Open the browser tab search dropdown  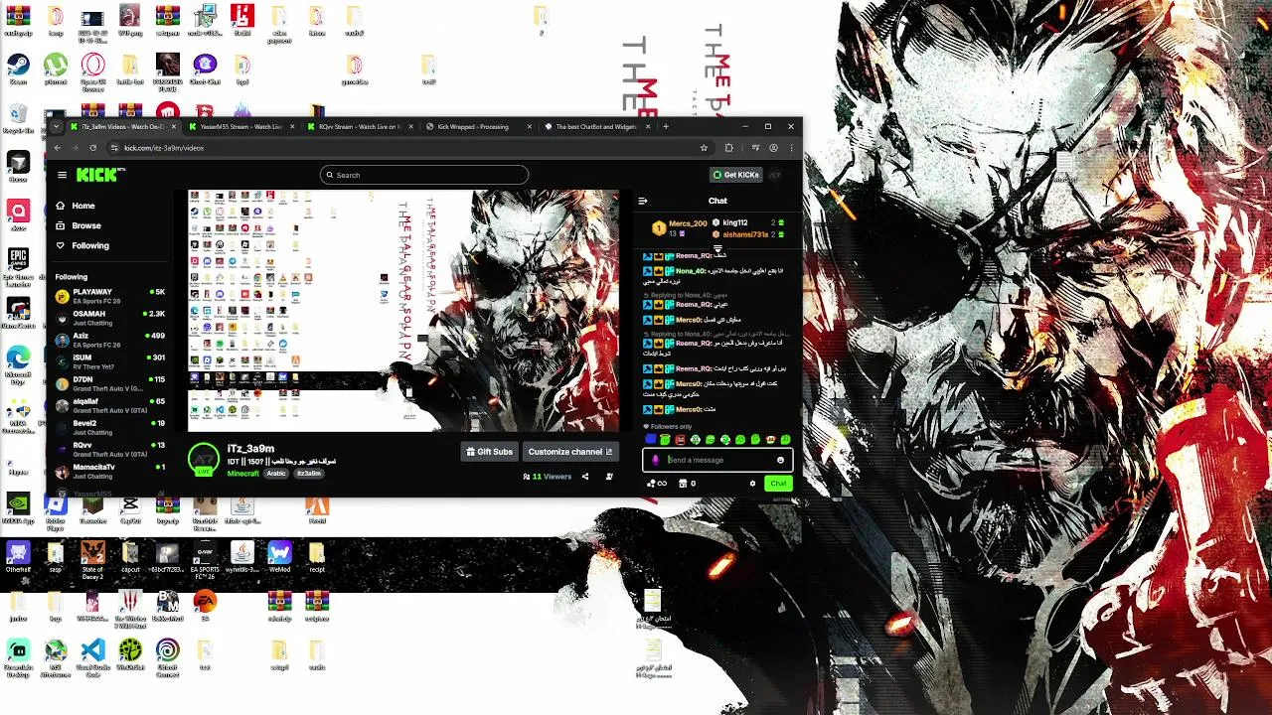tap(57, 126)
